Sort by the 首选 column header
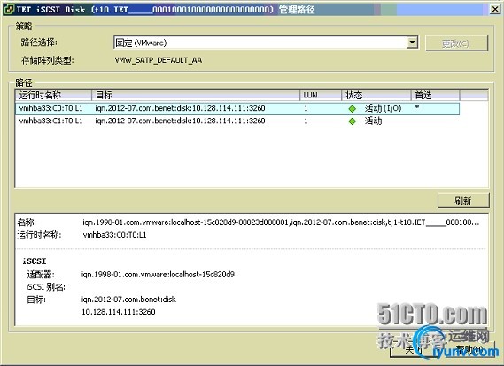Screen dimensions: 504x366 point(435,95)
